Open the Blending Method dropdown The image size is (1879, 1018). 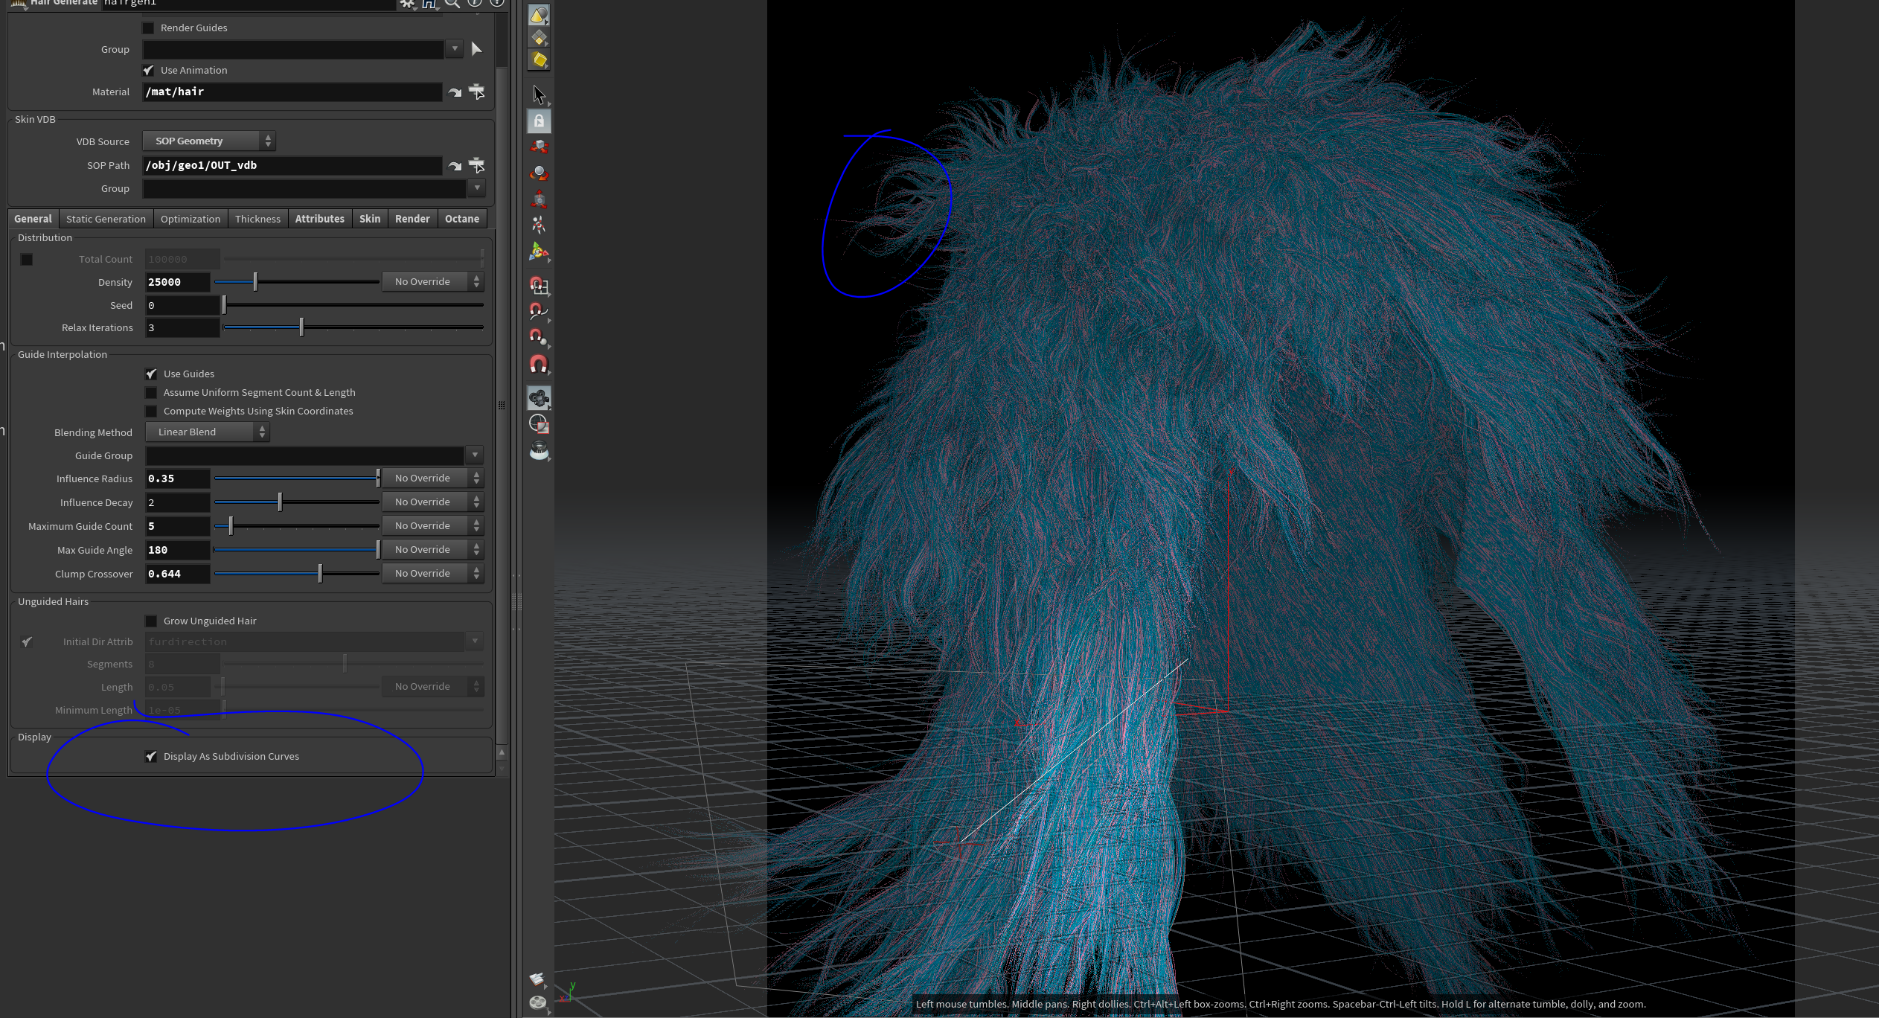(207, 432)
